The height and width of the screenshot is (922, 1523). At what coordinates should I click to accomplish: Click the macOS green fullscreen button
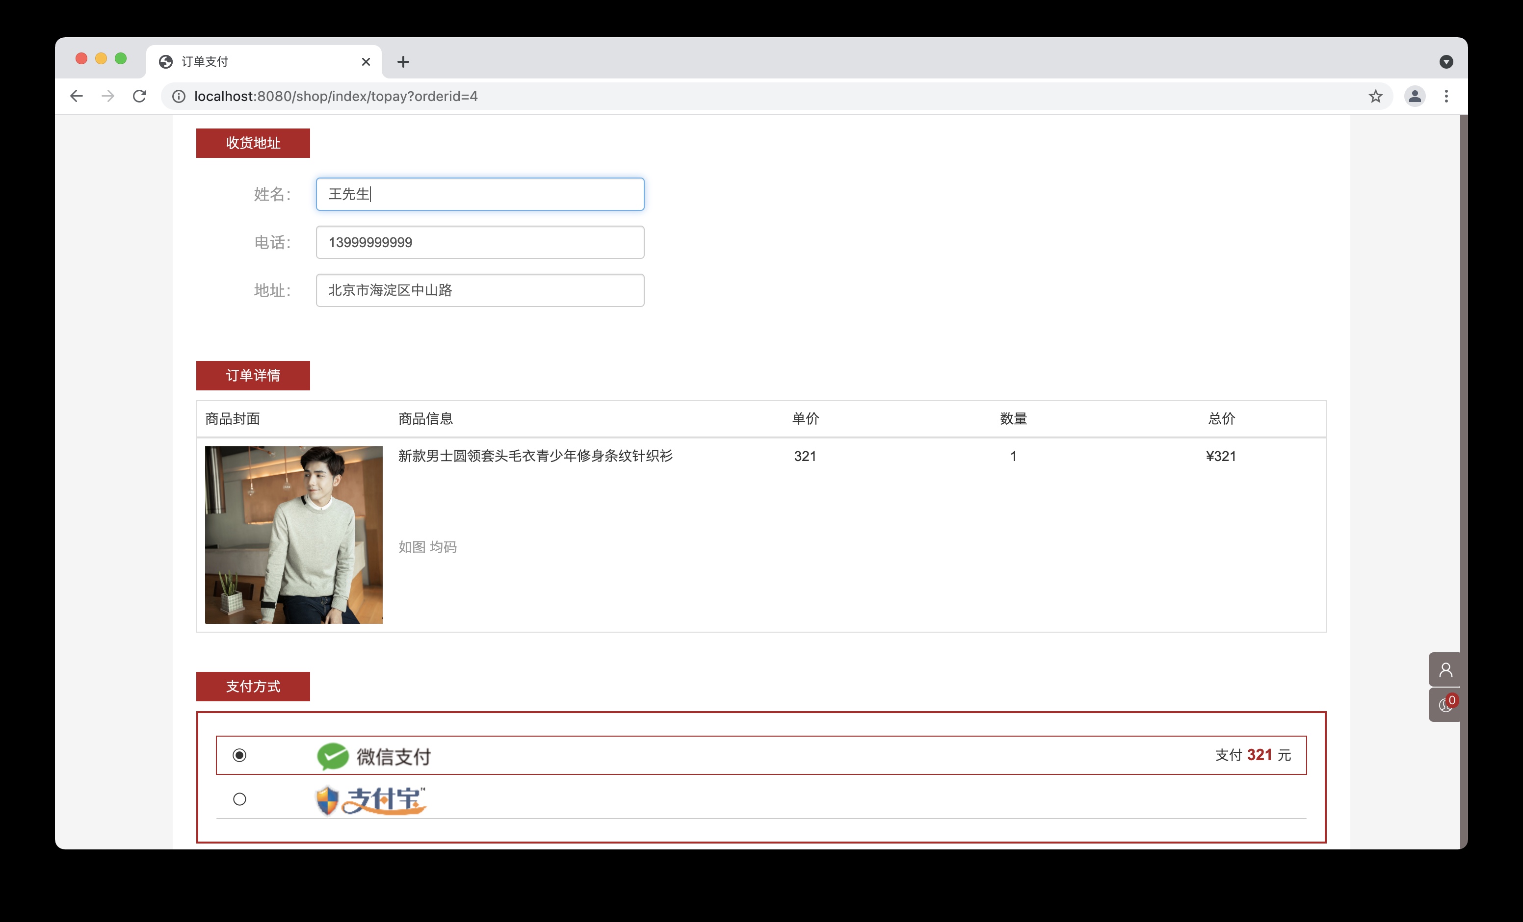[121, 59]
